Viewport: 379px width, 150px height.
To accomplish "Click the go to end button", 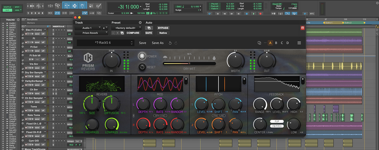I will (238, 14).
